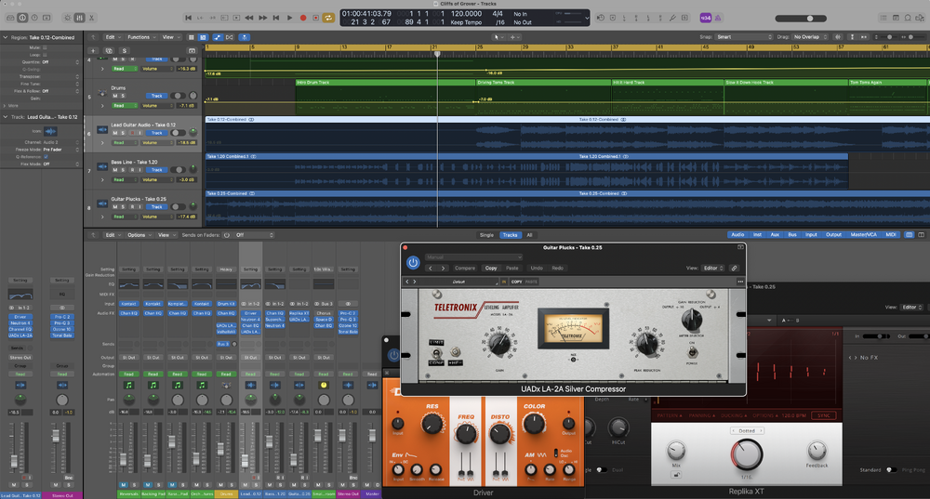This screenshot has height=499, width=930.
Task: Click the link icon in LA-2A header
Action: [x=734, y=268]
